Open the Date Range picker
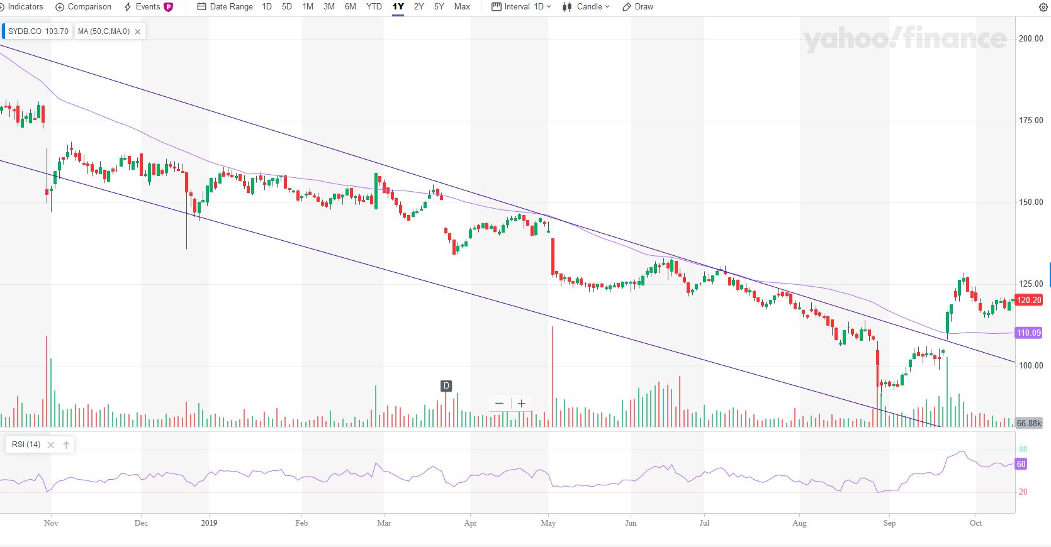The image size is (1051, 547). tap(225, 6)
